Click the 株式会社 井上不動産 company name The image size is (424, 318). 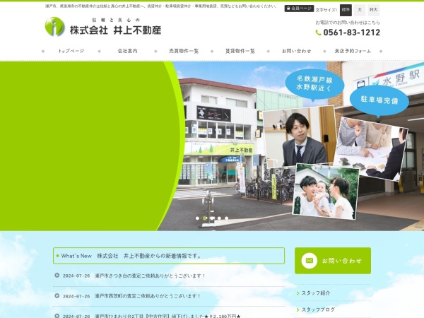115,30
